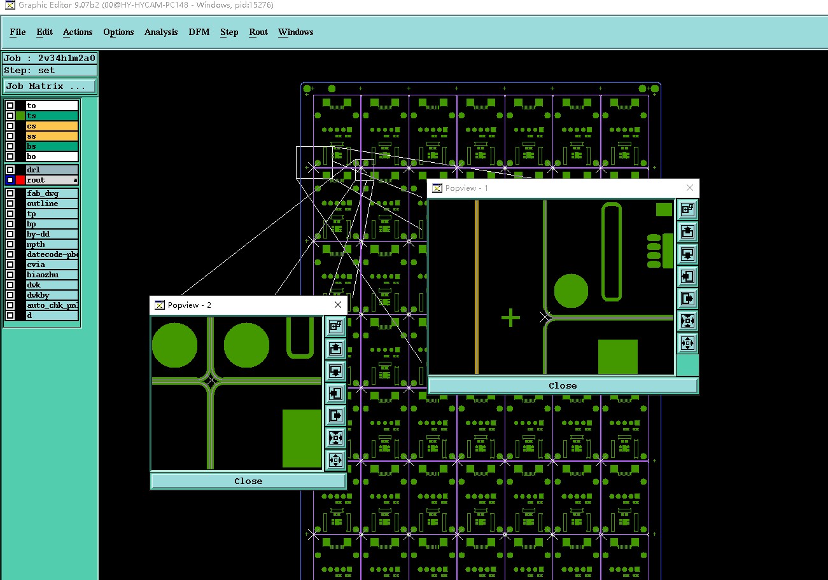Click inside the Popview 2 preview canvas
Viewport: 828px width, 580px height.
point(237,393)
